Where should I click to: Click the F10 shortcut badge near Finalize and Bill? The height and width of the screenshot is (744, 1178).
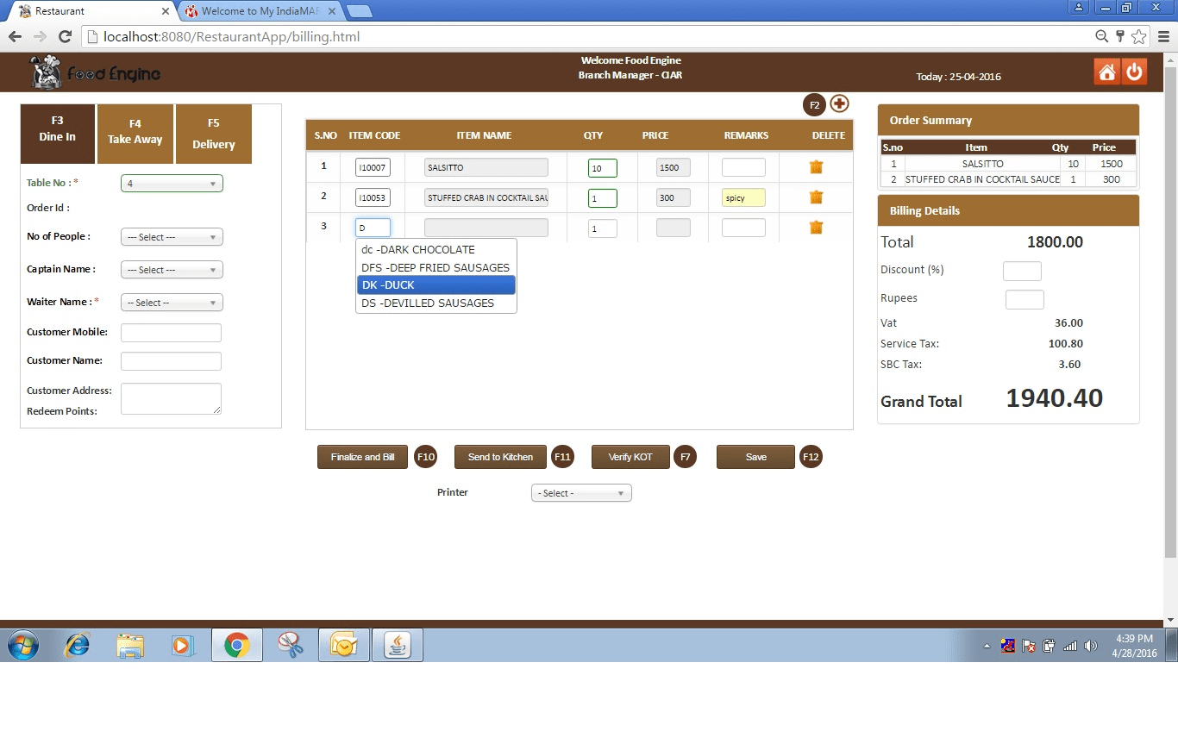pyautogui.click(x=425, y=457)
